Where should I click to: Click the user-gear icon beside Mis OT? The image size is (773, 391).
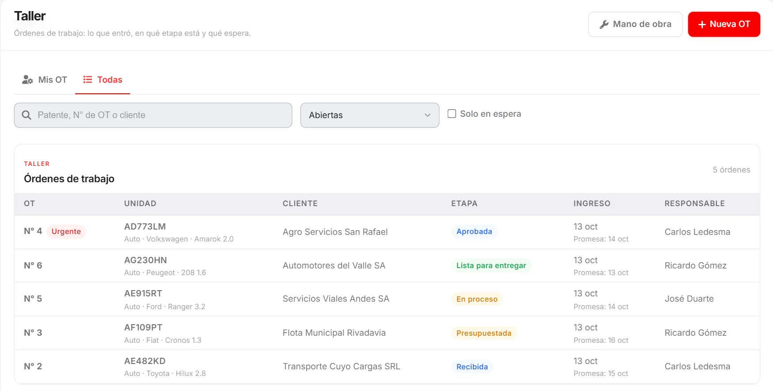pyautogui.click(x=27, y=80)
